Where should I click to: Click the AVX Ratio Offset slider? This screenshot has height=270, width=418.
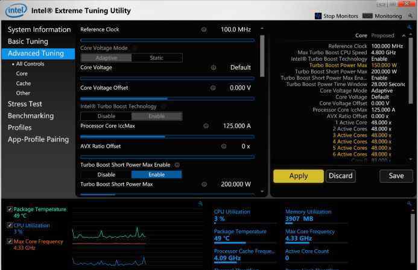point(168,157)
